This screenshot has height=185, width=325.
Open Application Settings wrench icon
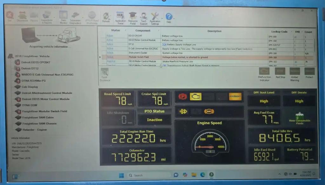(x=155, y=17)
